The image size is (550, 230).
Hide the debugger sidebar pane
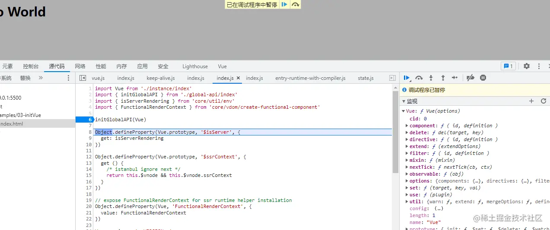(392, 78)
